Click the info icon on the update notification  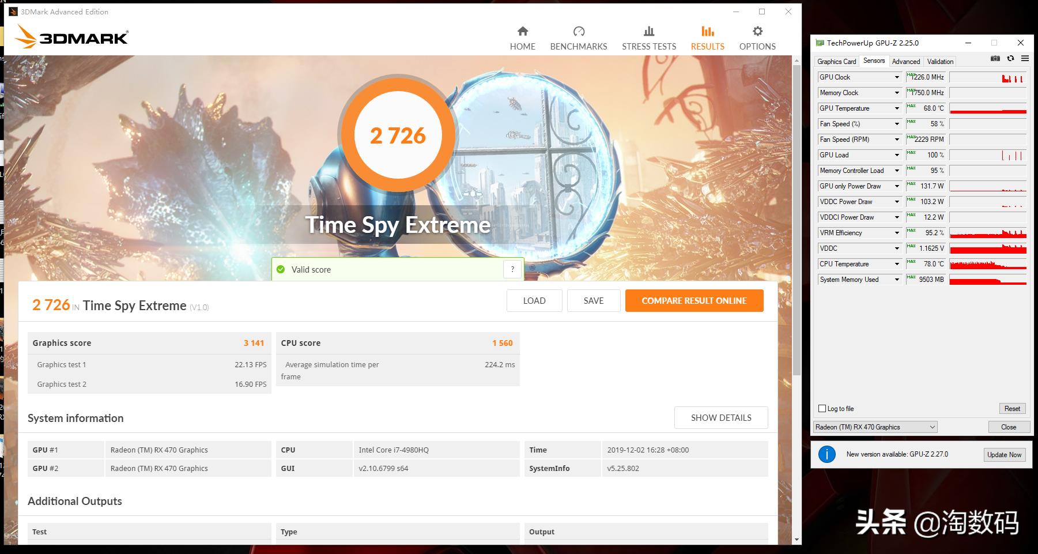click(x=828, y=454)
